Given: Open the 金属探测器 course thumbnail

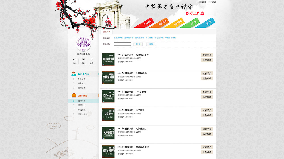Looking at the screenshot, I should click(x=108, y=78).
